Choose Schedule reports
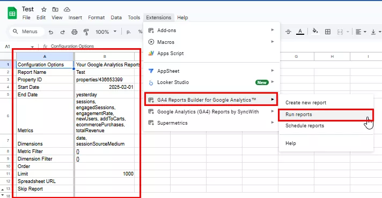 pyautogui.click(x=326, y=126)
